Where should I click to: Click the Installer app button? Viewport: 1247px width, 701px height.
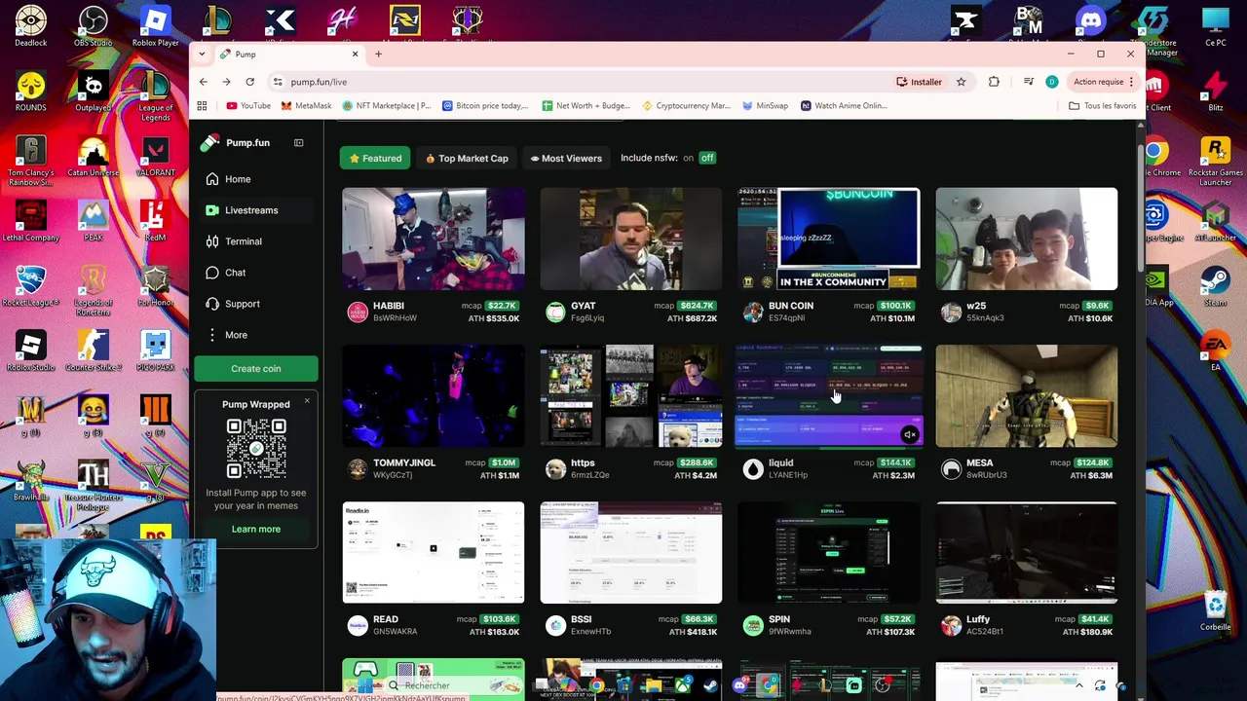[x=920, y=82]
